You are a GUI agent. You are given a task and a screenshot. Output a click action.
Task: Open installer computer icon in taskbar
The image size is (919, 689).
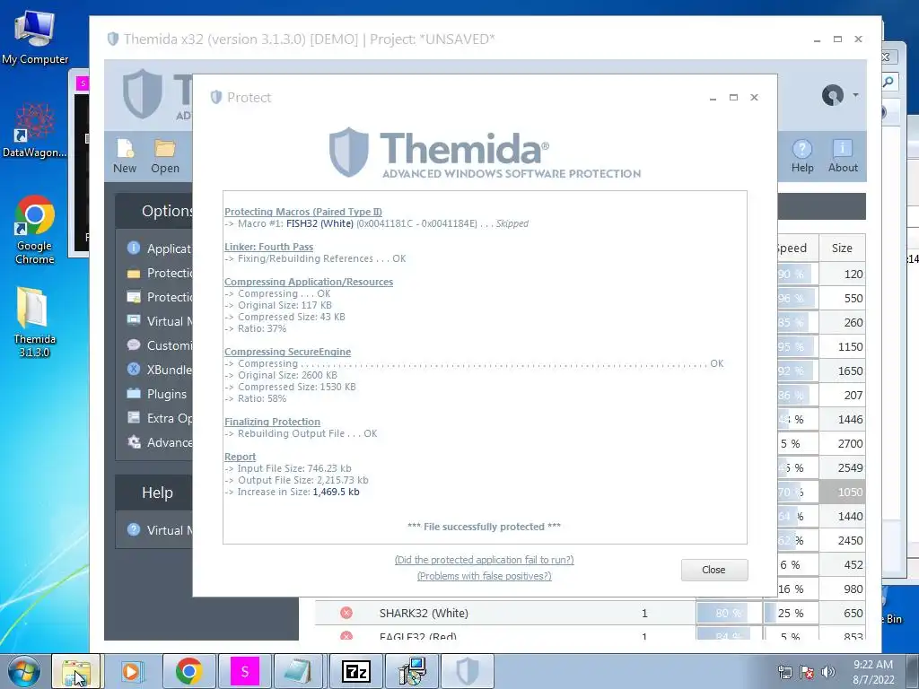(x=413, y=671)
